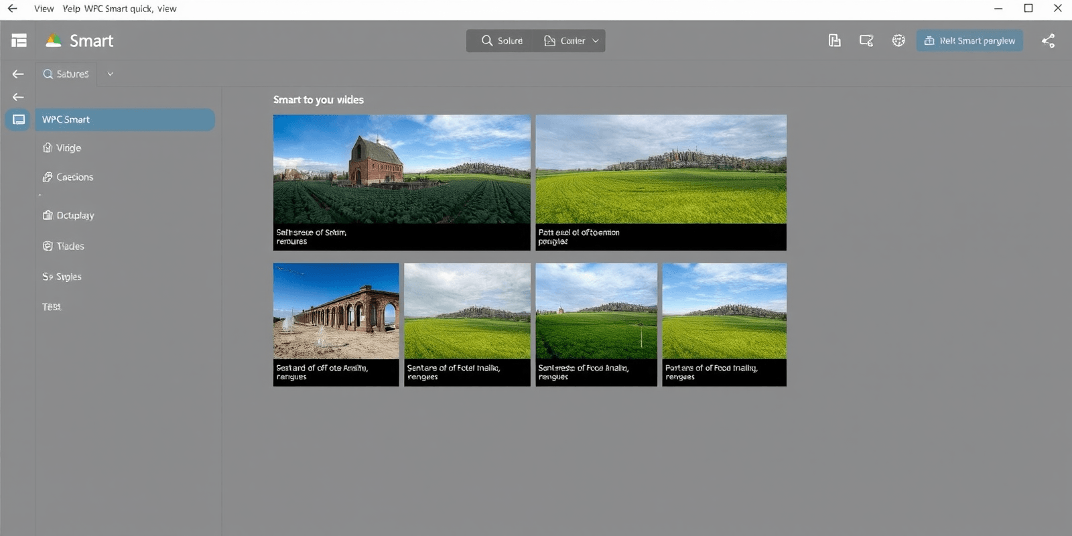Close the window
Screen dimensions: 1072x536
pyautogui.click(x=1058, y=9)
